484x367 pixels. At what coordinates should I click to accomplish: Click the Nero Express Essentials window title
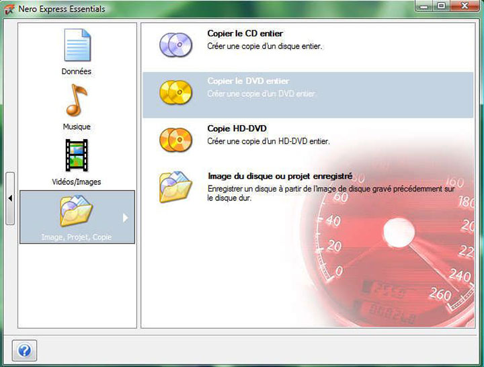(x=62, y=9)
